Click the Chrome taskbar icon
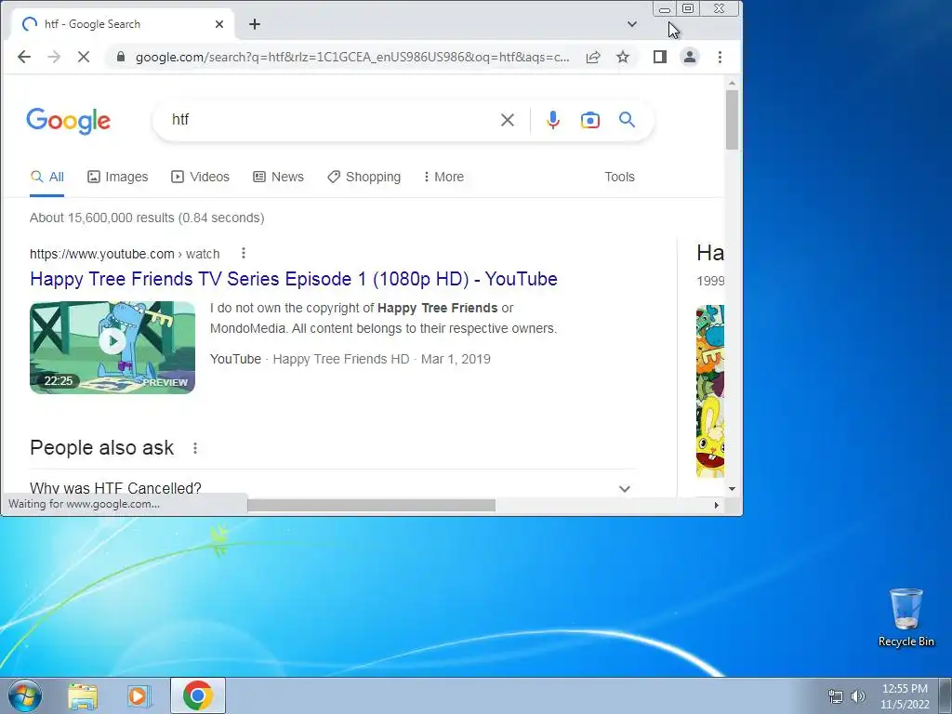Viewport: 952px width, 714px height. pos(198,695)
